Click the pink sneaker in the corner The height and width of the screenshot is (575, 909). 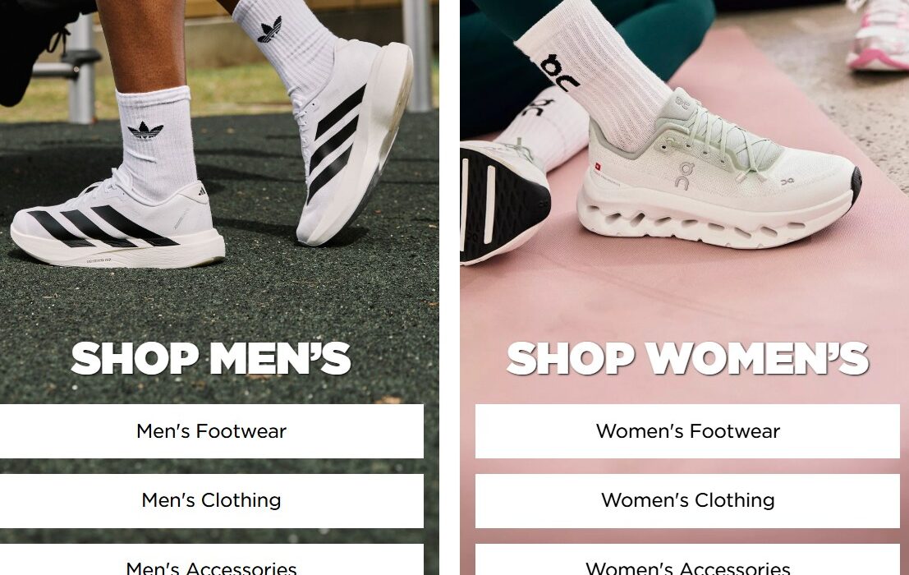(878, 36)
